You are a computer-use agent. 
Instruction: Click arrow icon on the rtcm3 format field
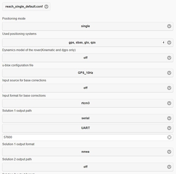169,103
